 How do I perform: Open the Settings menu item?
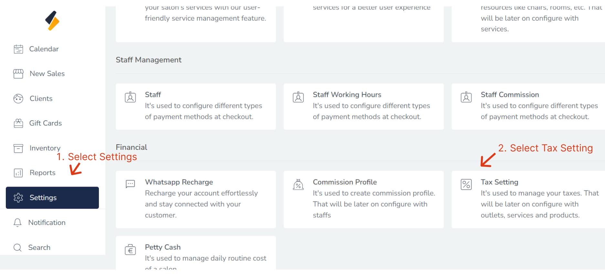[43, 198]
